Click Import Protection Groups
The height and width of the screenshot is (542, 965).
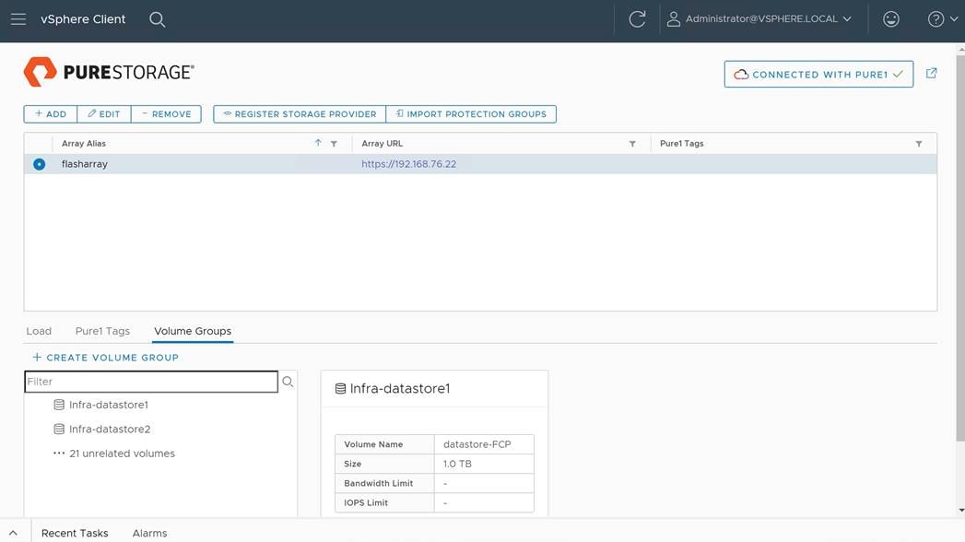471,113
